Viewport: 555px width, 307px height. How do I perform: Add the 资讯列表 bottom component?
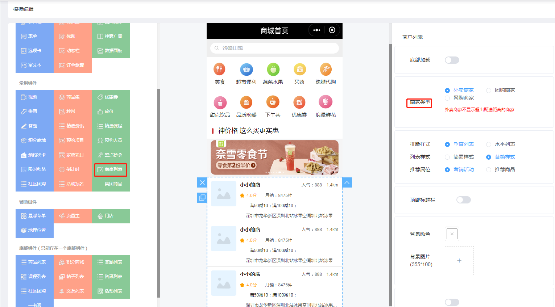click(x=111, y=277)
